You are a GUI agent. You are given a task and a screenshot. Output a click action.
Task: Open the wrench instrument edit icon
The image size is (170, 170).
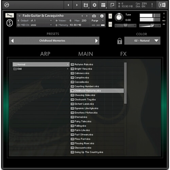click(x=10, y=15)
